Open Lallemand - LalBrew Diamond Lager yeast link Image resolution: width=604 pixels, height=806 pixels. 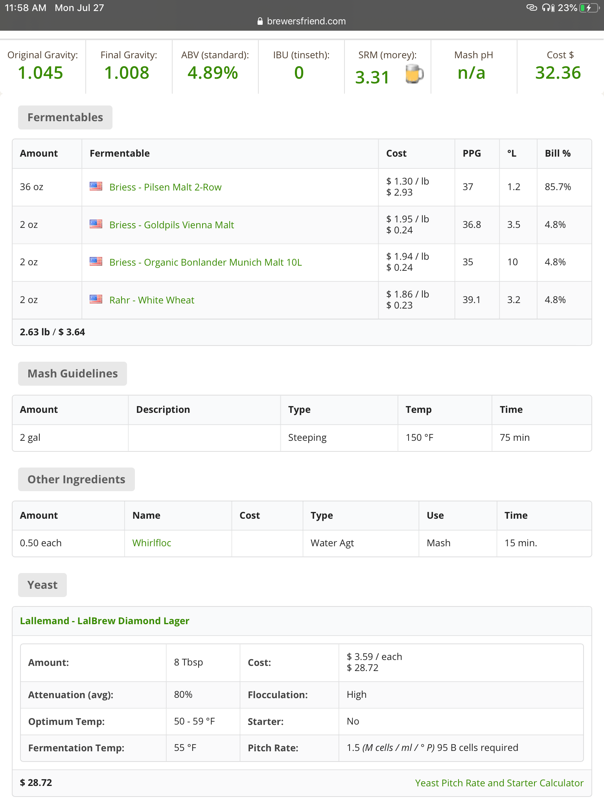(105, 621)
